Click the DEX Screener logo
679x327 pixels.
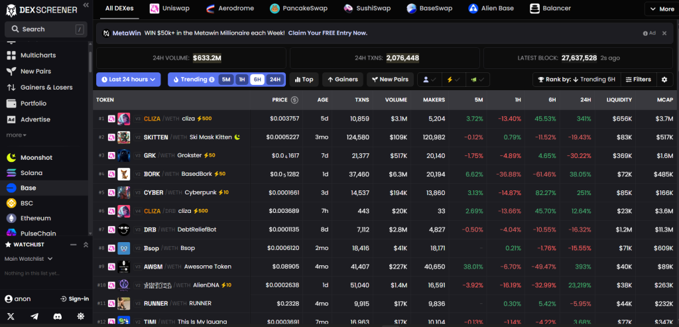(42, 10)
